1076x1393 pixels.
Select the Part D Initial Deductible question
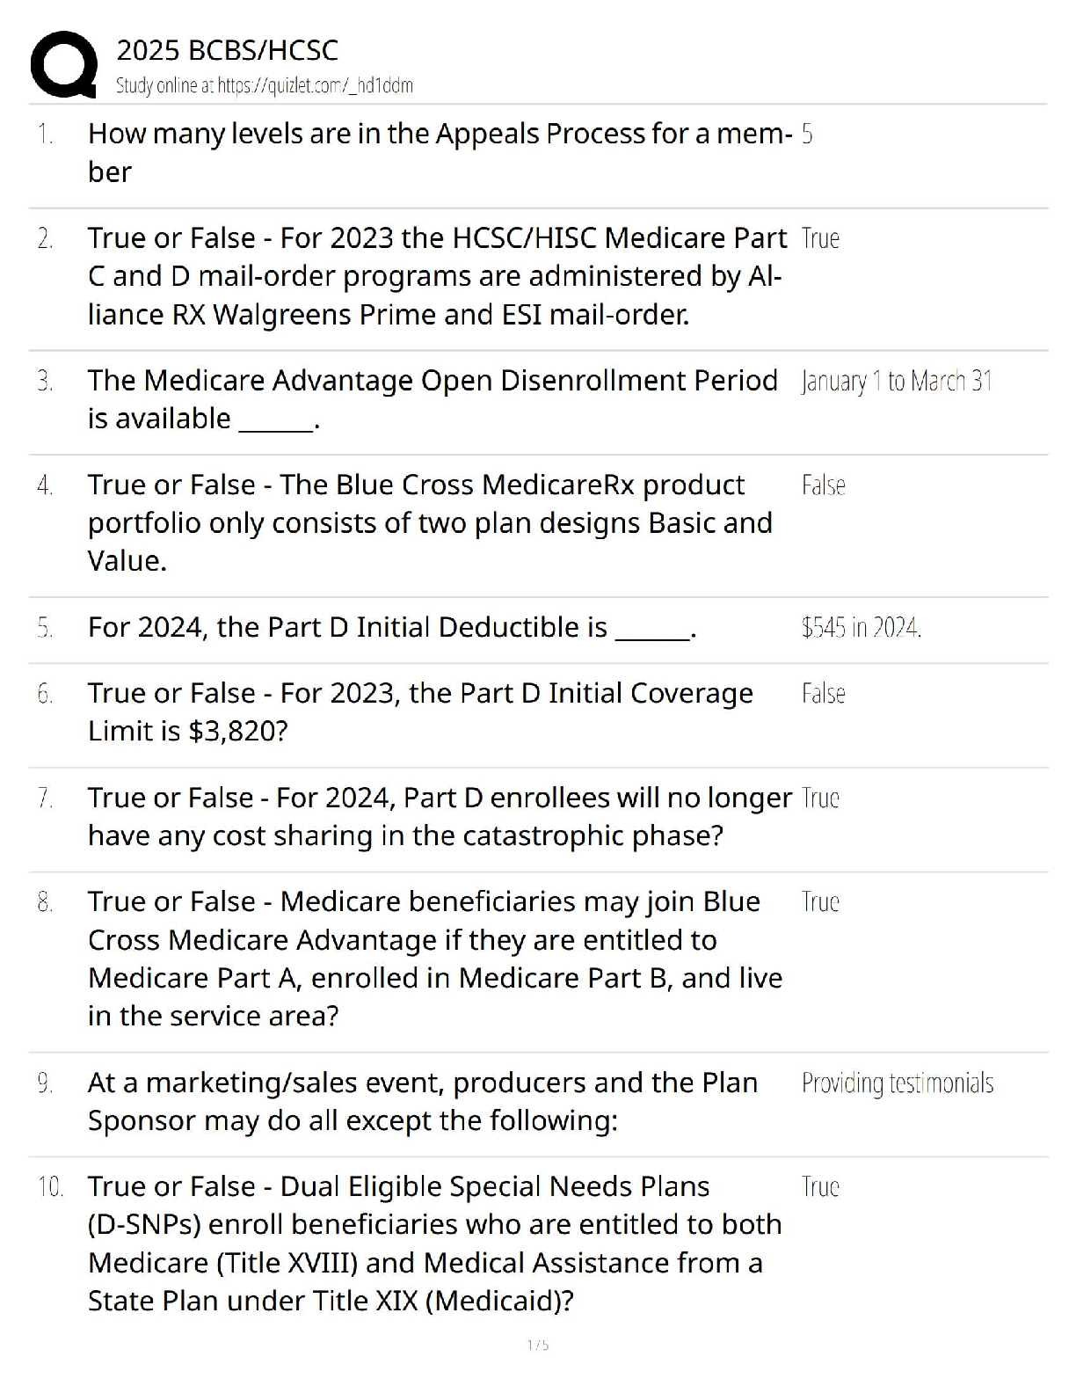[392, 628]
